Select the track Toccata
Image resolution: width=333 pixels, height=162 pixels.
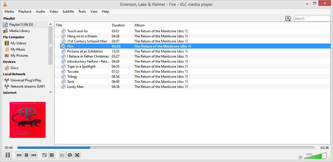(x=73, y=72)
